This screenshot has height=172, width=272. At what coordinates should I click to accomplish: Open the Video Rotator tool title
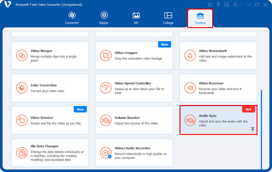(x=42, y=118)
